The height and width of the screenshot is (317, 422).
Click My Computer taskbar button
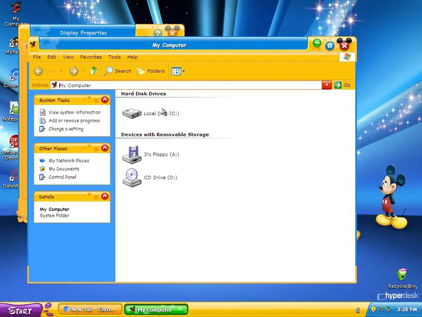tap(156, 310)
